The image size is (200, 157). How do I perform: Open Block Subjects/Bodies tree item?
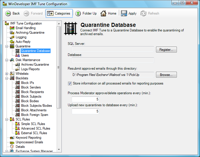click(x=37, y=106)
